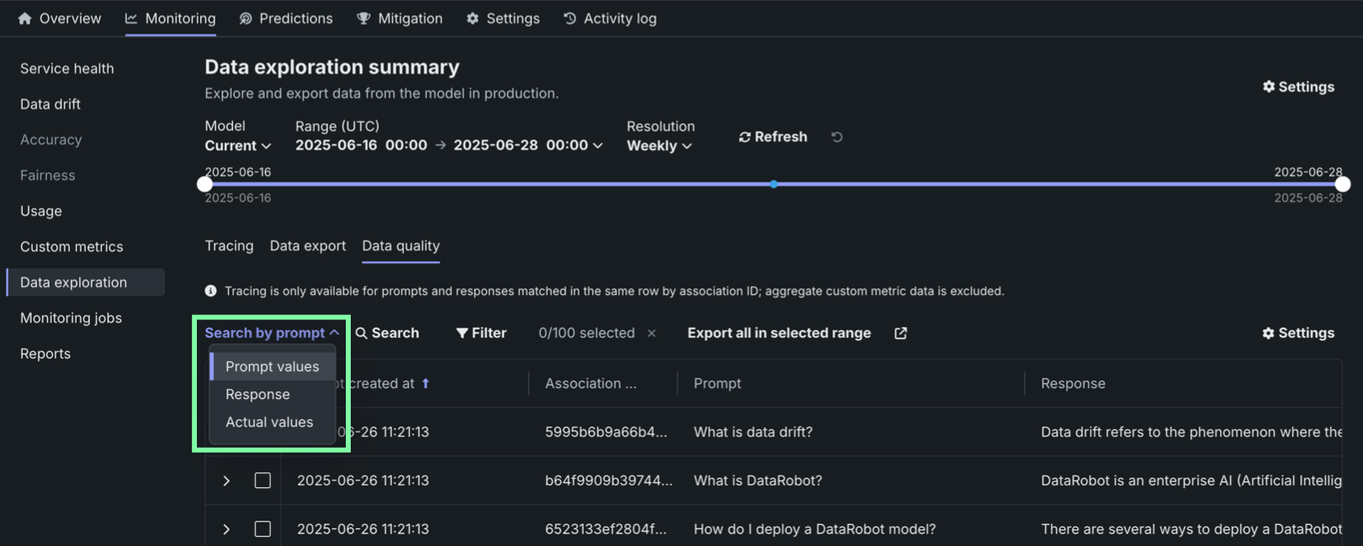1363x546 pixels.
Task: Click the Search magnifier button
Action: [x=387, y=333]
